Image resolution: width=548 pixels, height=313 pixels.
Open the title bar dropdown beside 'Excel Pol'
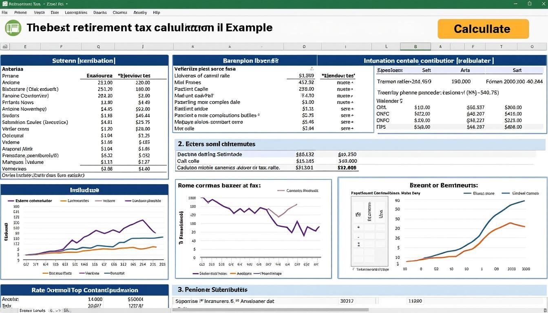(66, 4)
